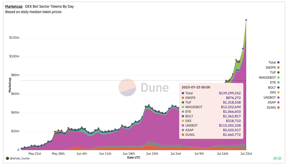Open the Marketcap title link
287x165 pixels.
14,6
